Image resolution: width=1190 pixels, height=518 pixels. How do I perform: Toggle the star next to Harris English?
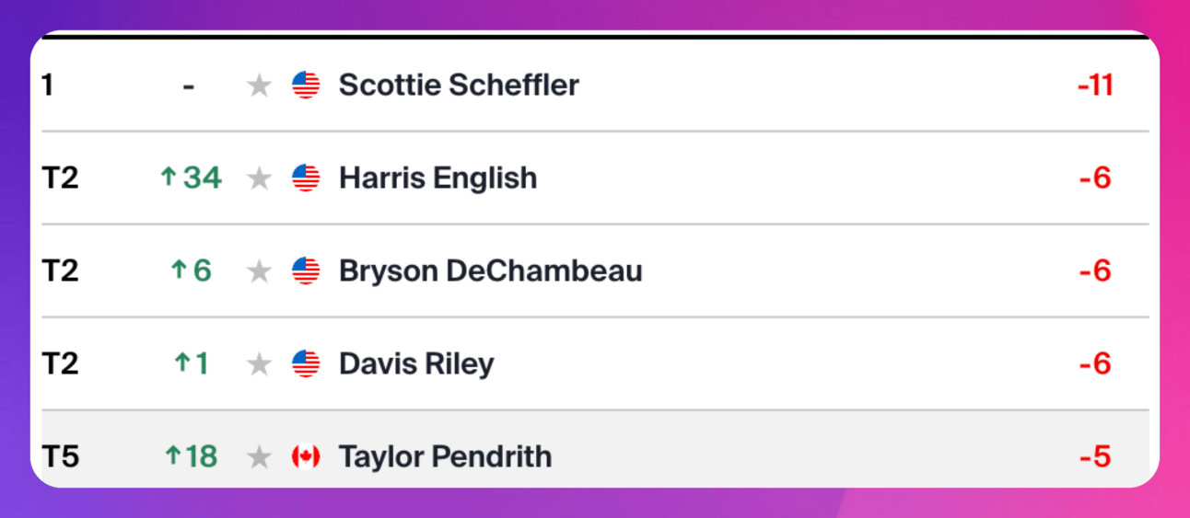point(260,178)
